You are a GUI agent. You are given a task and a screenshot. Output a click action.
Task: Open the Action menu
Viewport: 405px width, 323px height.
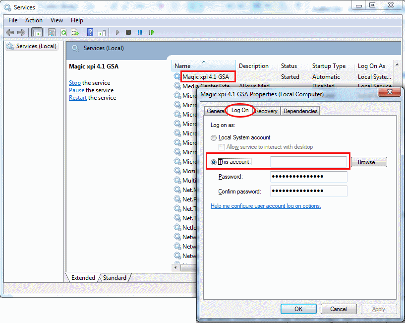click(34, 20)
